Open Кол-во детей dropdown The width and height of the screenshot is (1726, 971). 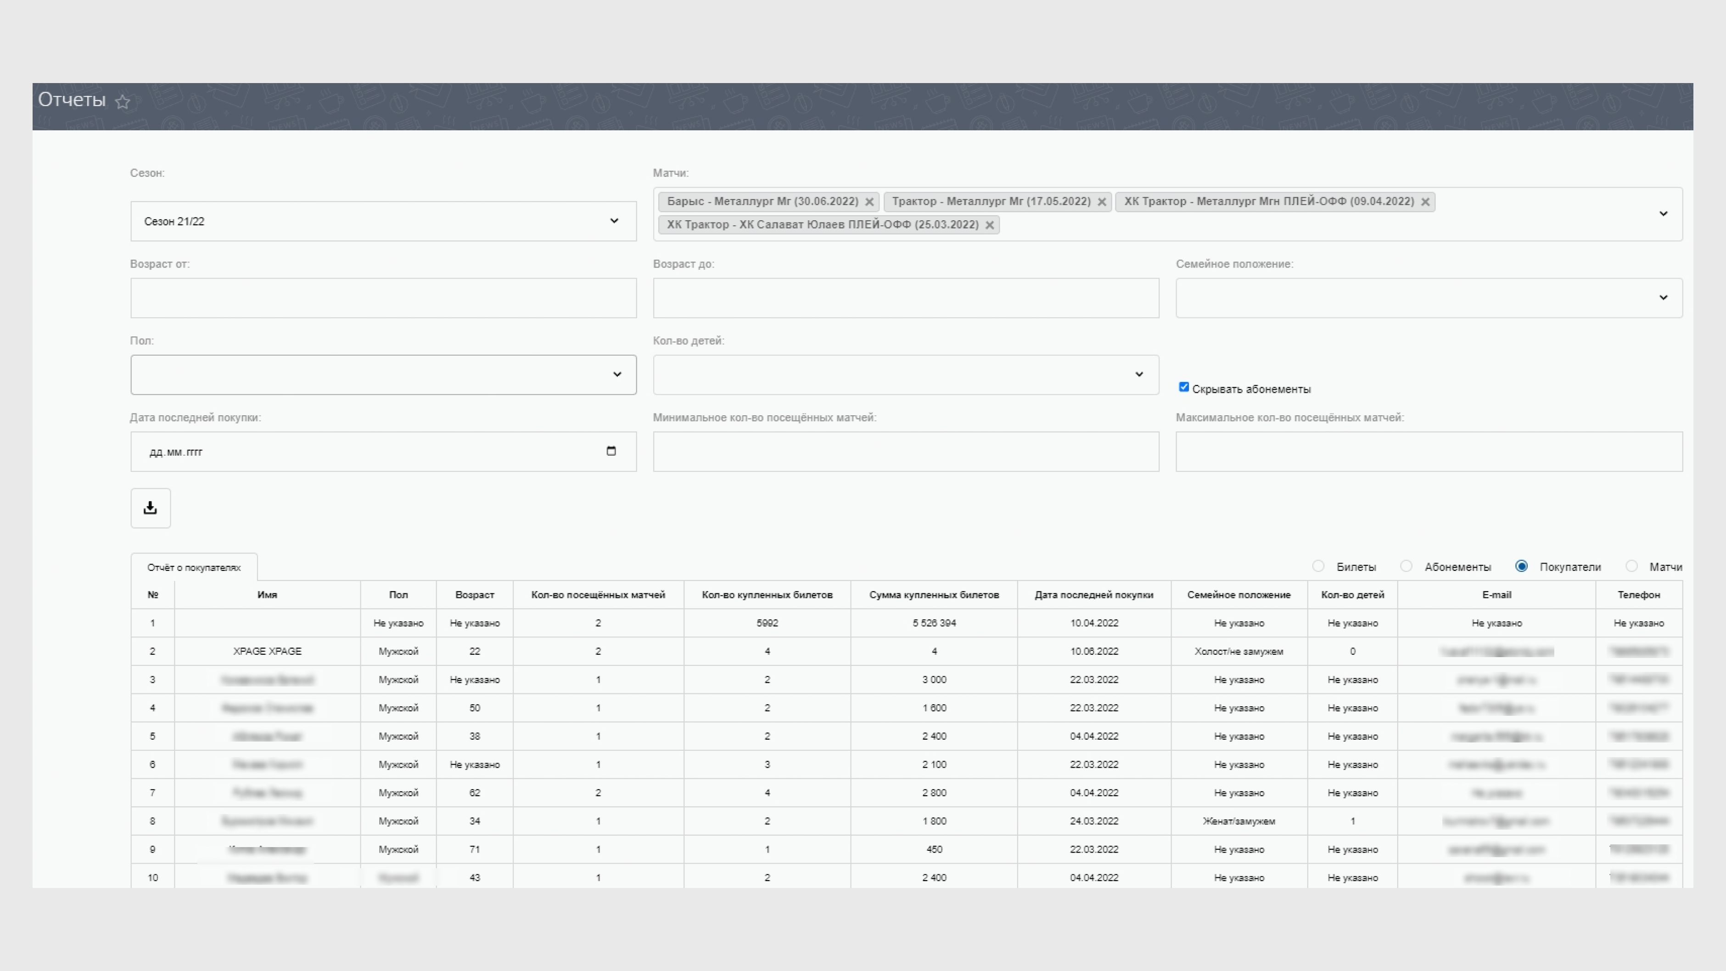point(906,374)
